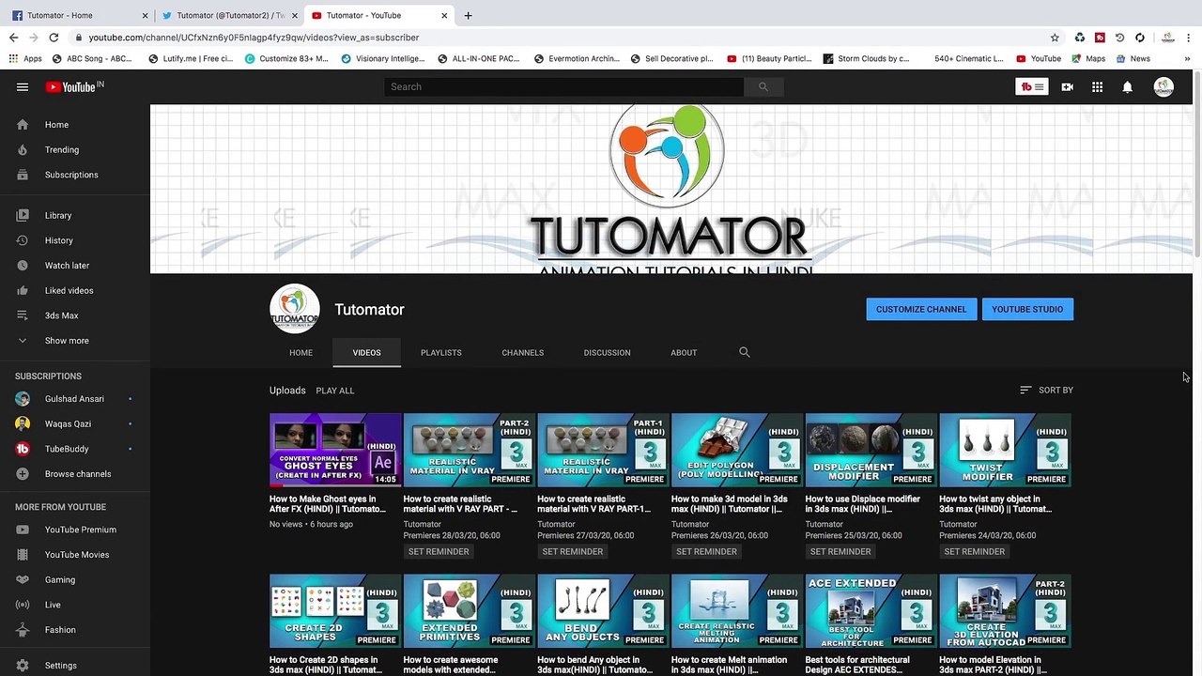Open the Bend Any Objects video thumbnail

click(603, 611)
